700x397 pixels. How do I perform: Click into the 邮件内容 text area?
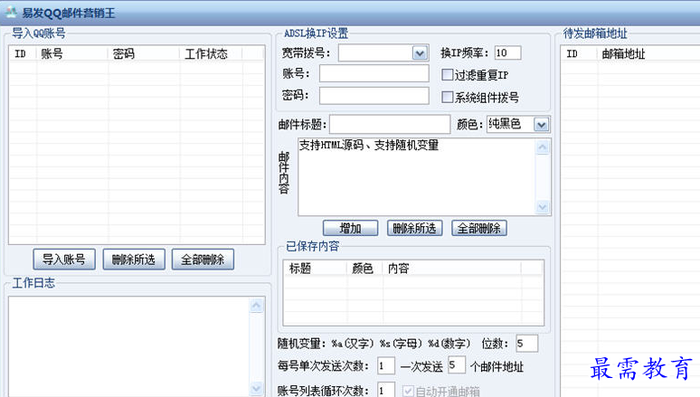coord(416,177)
